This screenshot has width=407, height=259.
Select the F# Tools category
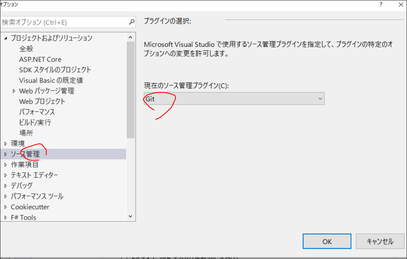point(24,218)
